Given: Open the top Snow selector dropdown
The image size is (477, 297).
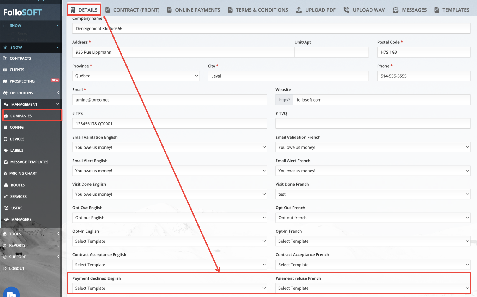Looking at the screenshot, I should click(x=31, y=26).
